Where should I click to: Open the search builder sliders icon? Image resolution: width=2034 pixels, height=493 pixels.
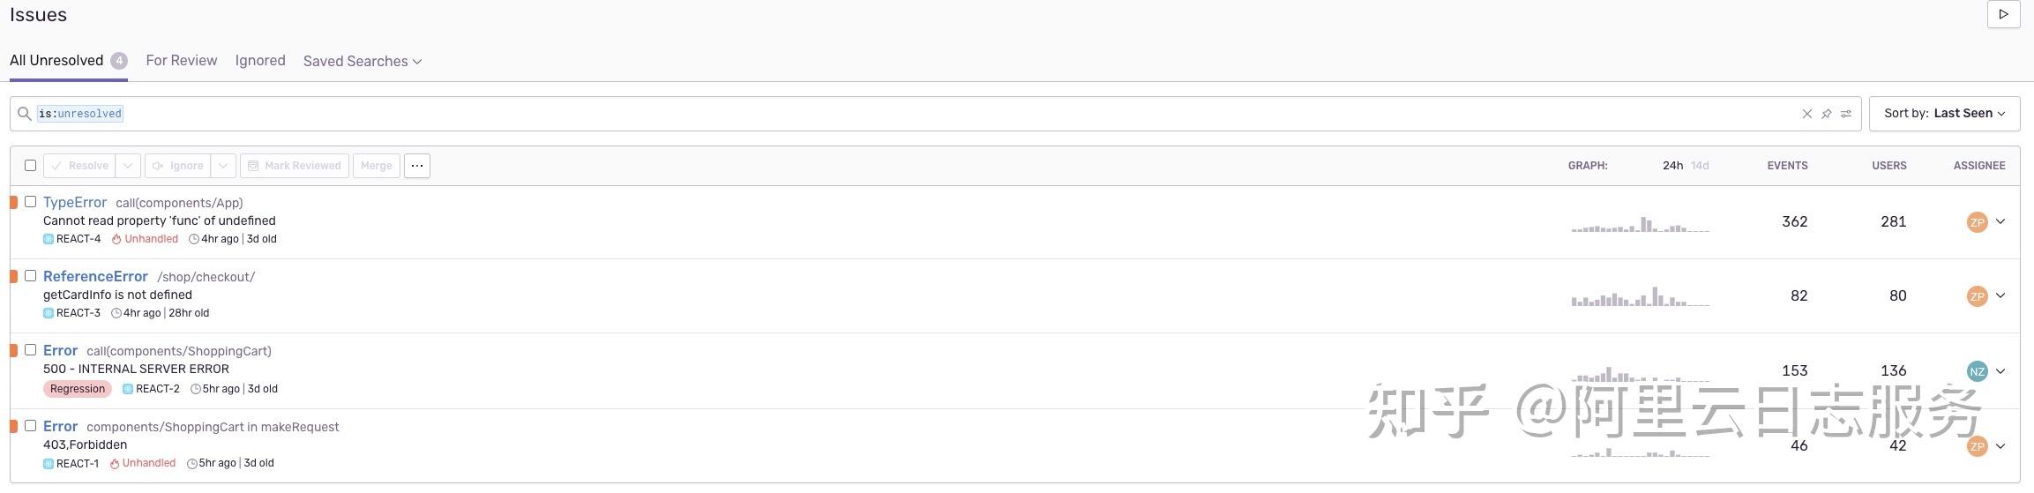[1845, 114]
